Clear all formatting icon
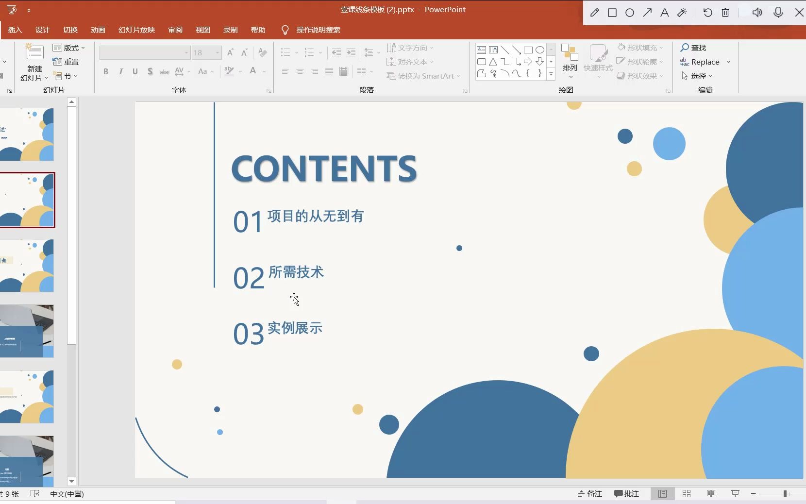The image size is (806, 504). (263, 52)
